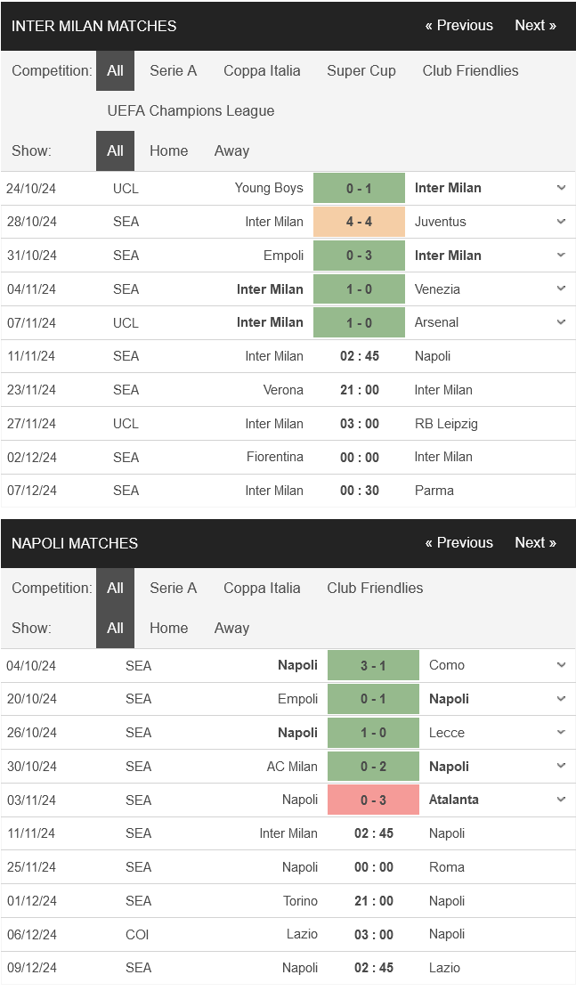Show only Inter Milan Home matches
This screenshot has height=991, width=576.
(x=168, y=150)
